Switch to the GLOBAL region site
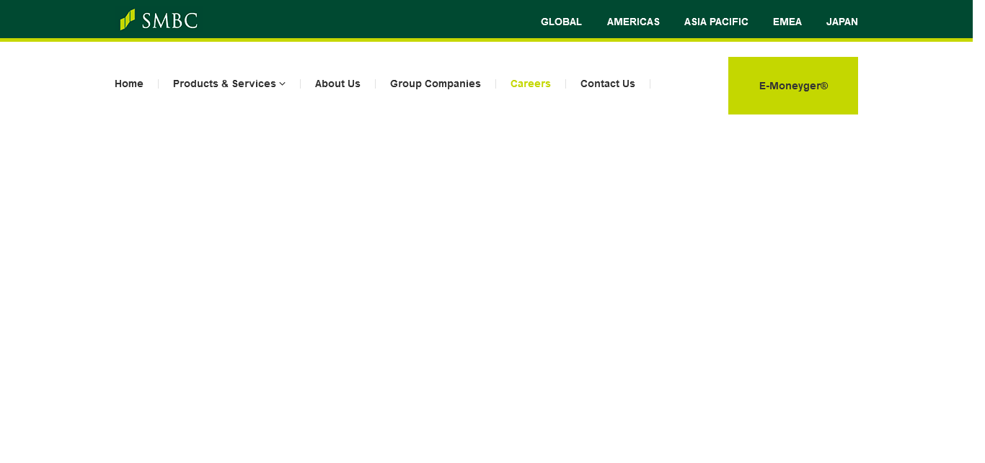Image resolution: width=985 pixels, height=463 pixels. pos(561,22)
